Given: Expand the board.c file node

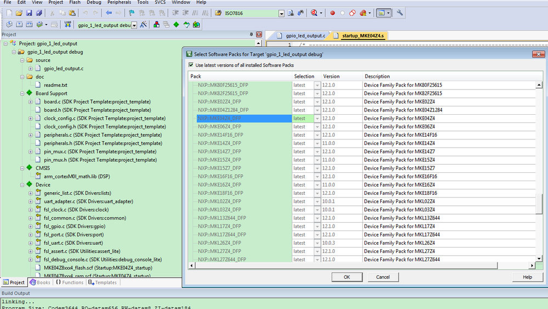Looking at the screenshot, I should point(30,102).
